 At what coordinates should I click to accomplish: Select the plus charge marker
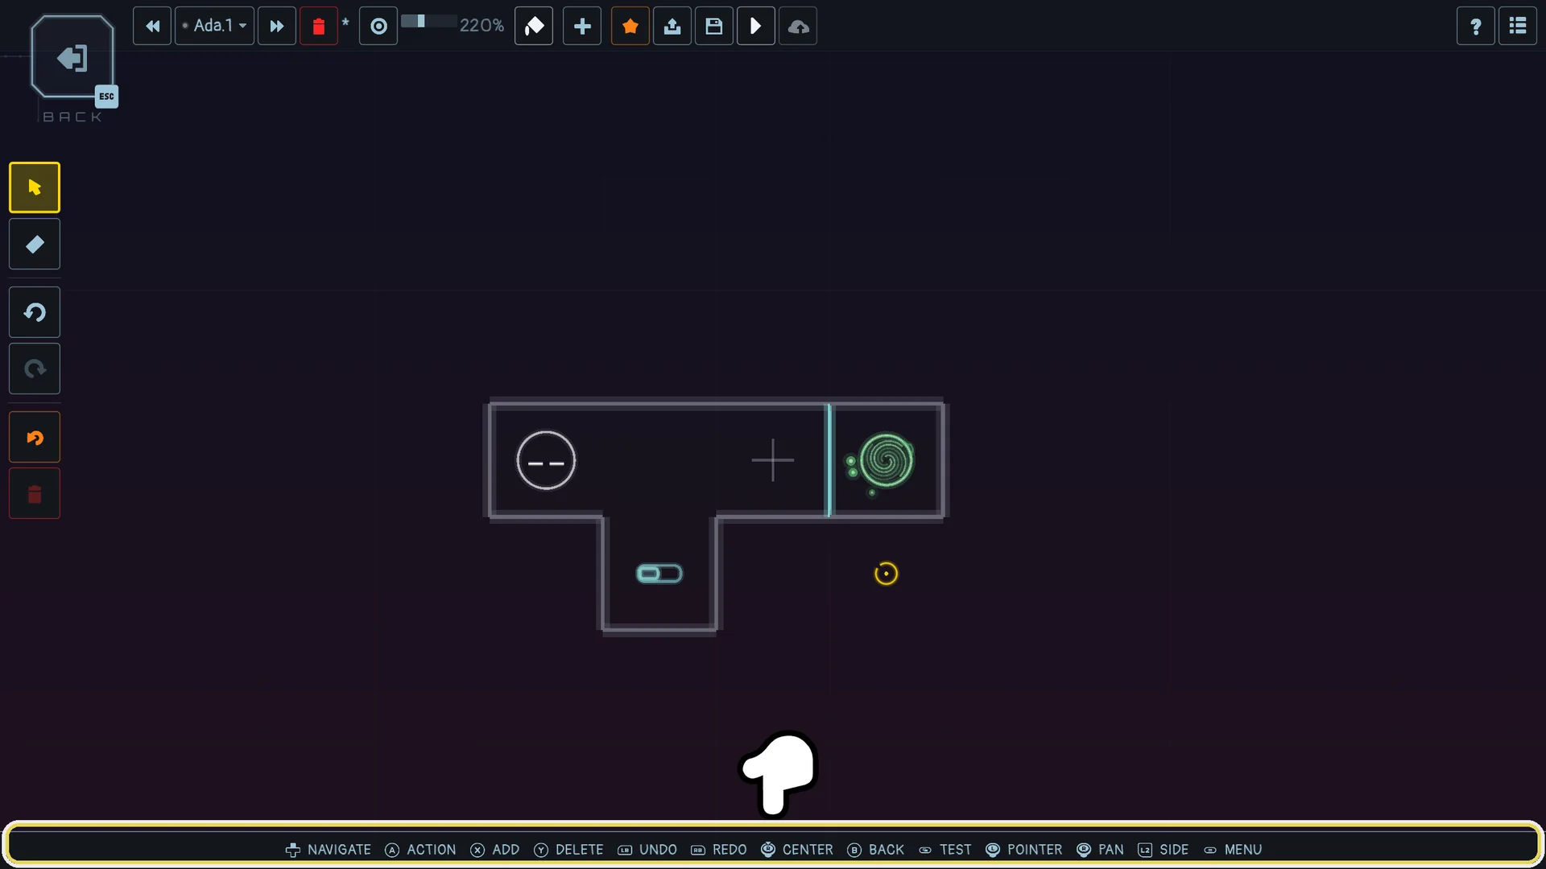(x=773, y=460)
